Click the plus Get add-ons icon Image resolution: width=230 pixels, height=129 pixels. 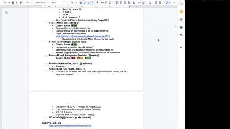tap(181, 48)
